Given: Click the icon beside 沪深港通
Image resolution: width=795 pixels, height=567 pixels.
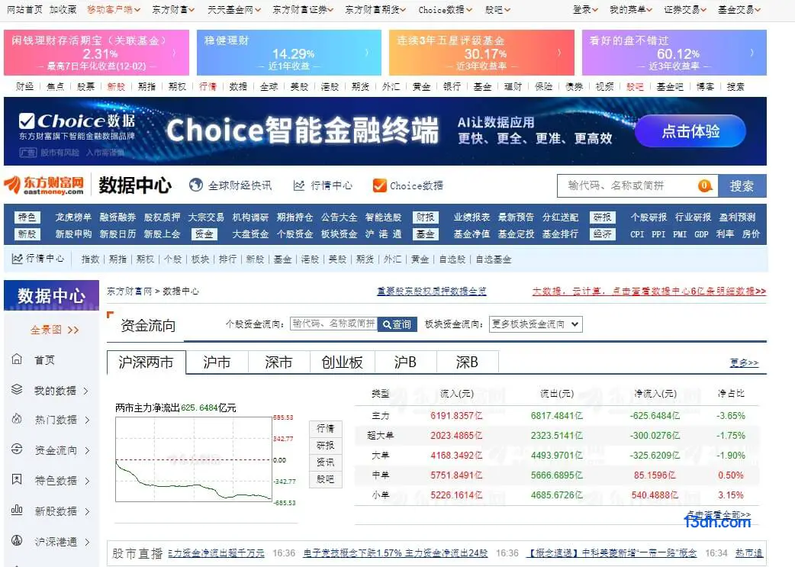Looking at the screenshot, I should click(x=17, y=540).
